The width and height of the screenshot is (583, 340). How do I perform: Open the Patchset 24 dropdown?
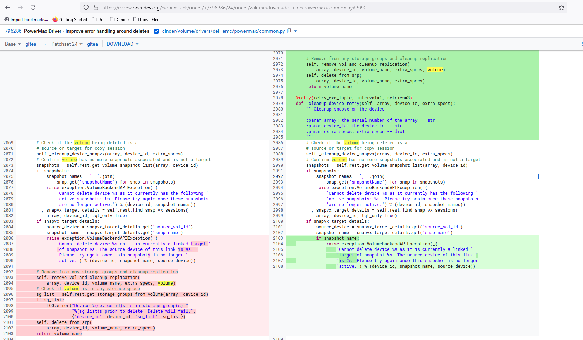click(x=67, y=44)
